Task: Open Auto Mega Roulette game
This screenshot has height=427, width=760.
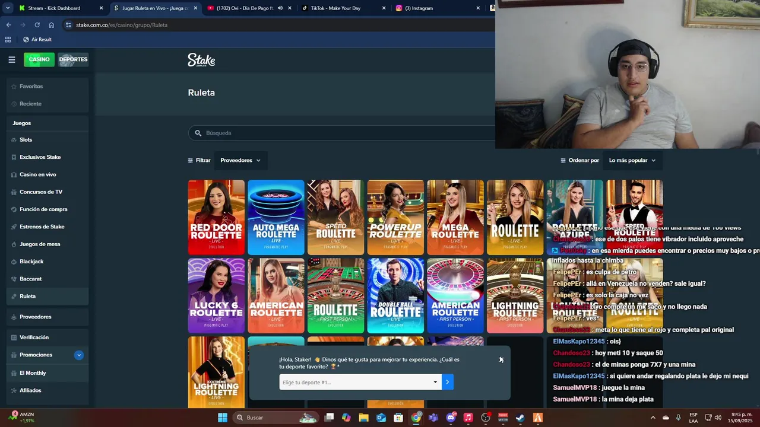Action: pos(276,218)
